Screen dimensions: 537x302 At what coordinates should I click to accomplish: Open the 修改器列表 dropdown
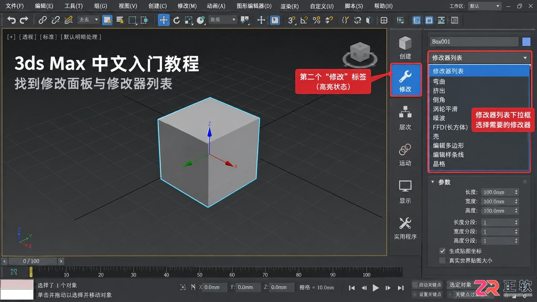[480, 58]
